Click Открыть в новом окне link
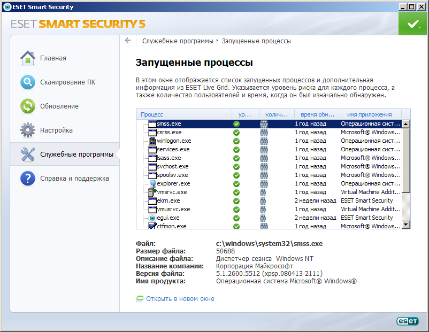Viewport: 429px width, 332px height. [180, 299]
